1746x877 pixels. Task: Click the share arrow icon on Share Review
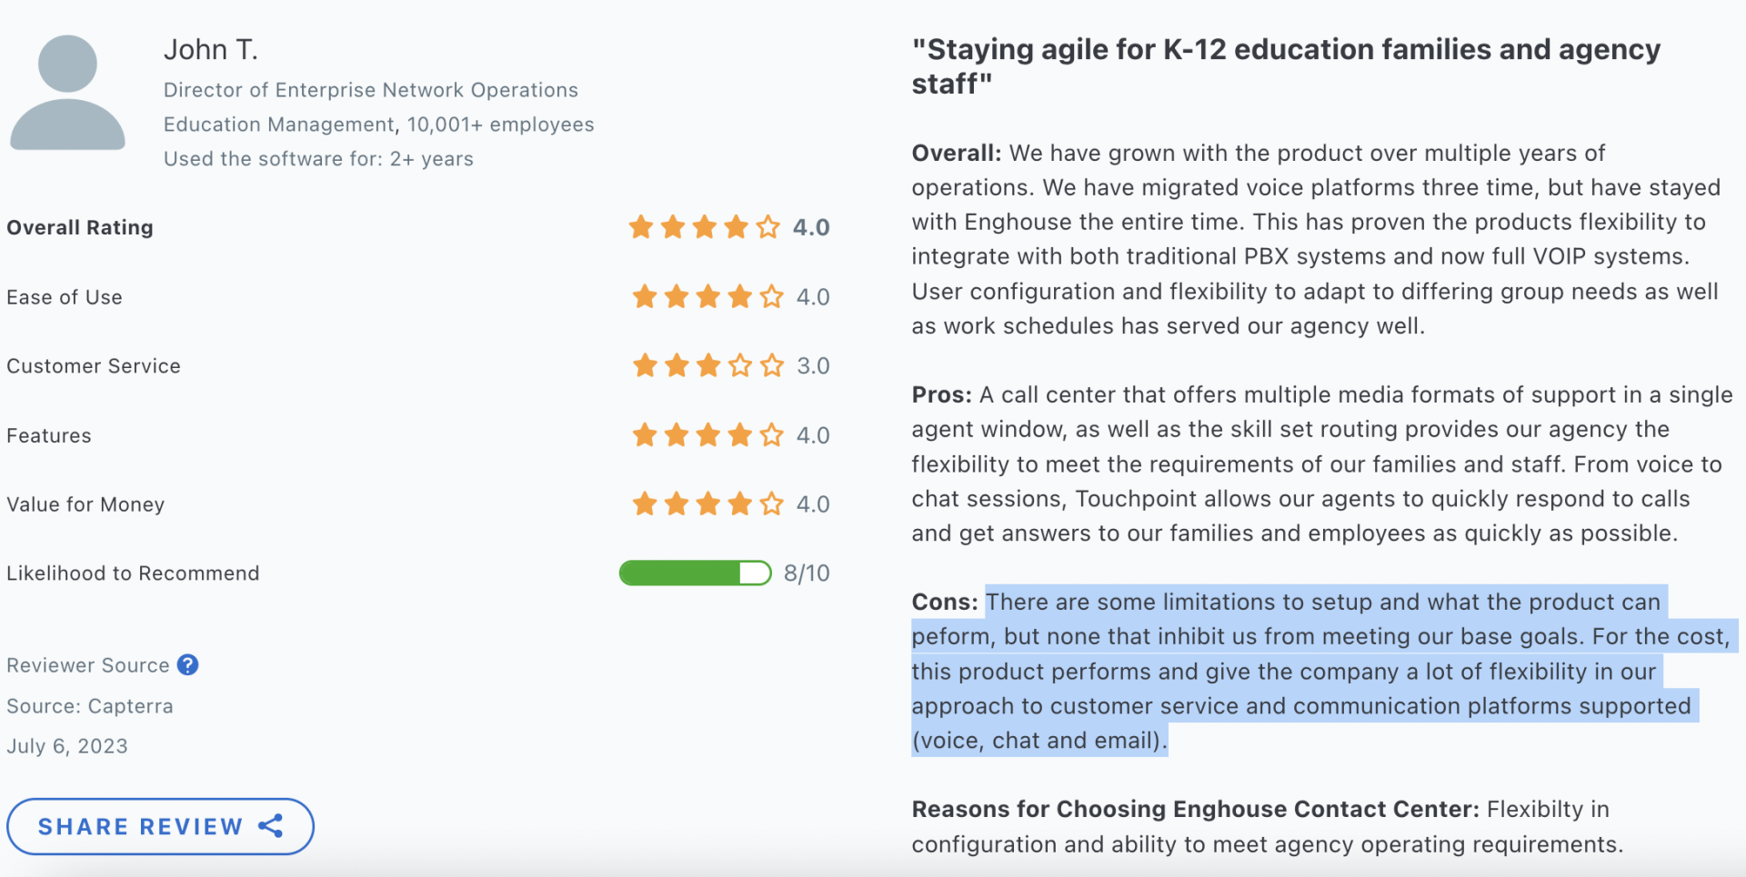pyautogui.click(x=271, y=826)
